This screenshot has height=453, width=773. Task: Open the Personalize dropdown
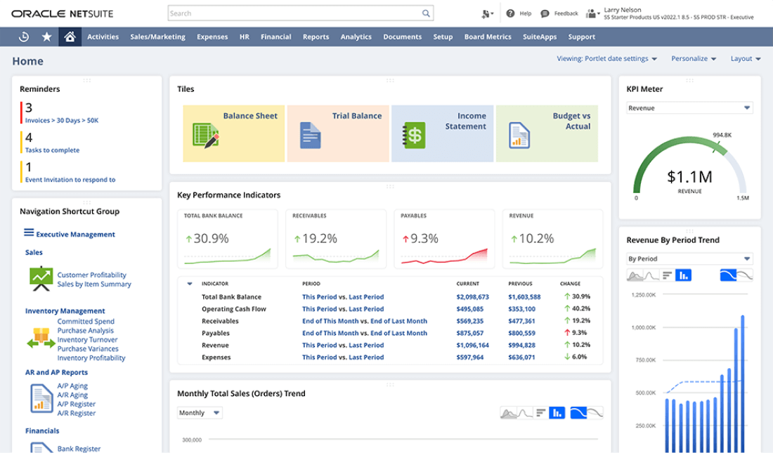(693, 59)
